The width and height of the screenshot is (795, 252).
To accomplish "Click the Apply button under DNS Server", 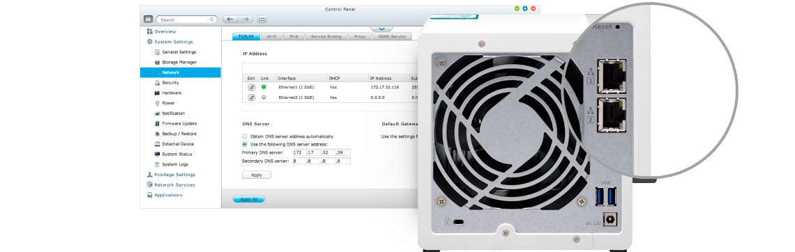I will click(257, 175).
